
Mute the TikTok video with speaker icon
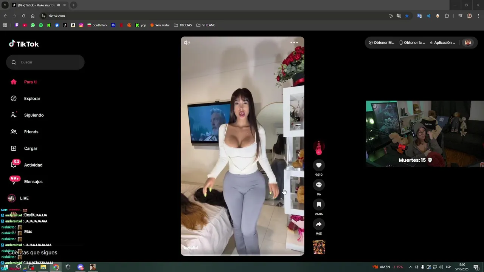[187, 43]
